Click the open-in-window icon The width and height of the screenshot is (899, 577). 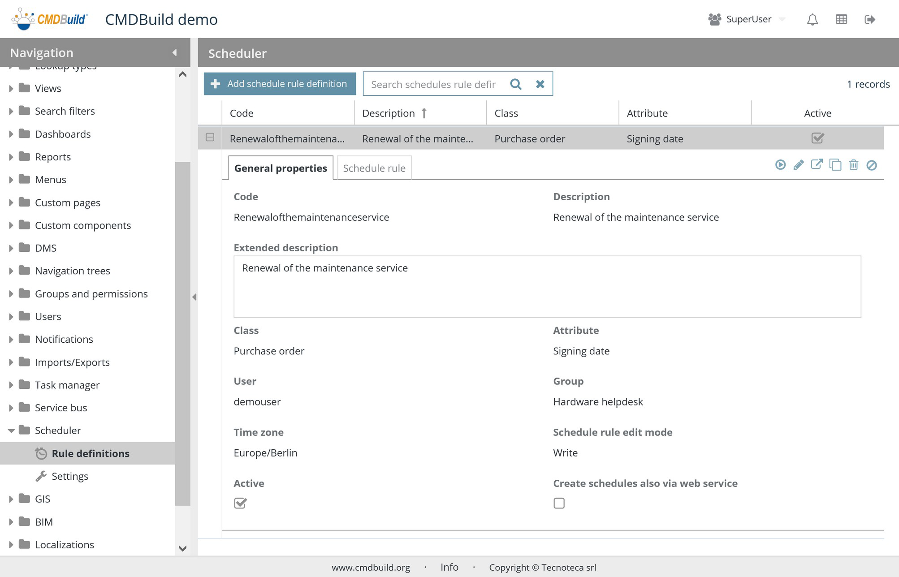pyautogui.click(x=817, y=164)
